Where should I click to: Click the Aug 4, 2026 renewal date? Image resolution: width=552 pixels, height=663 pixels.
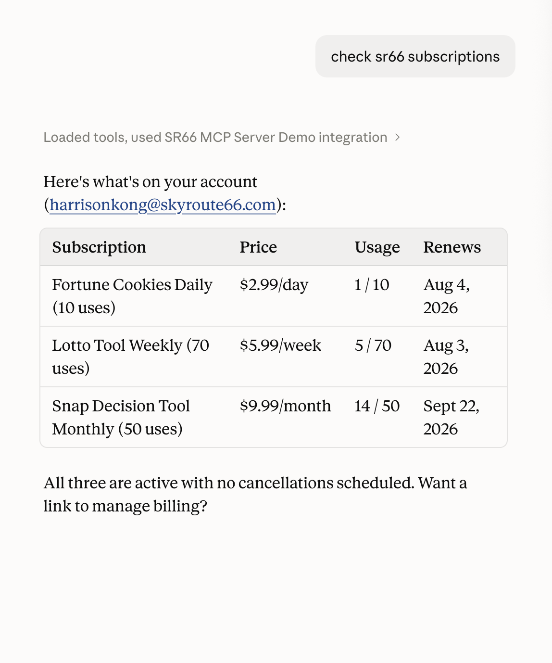(x=447, y=296)
